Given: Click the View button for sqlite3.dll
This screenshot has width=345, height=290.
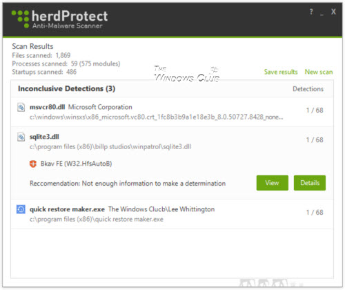Looking at the screenshot, I should (x=273, y=183).
